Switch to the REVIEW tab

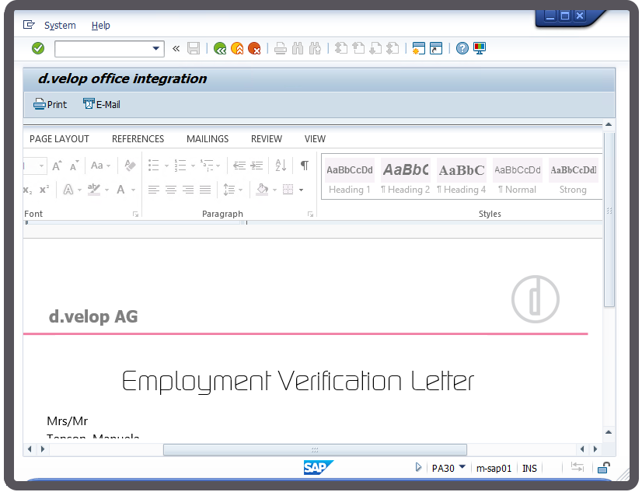(x=267, y=139)
